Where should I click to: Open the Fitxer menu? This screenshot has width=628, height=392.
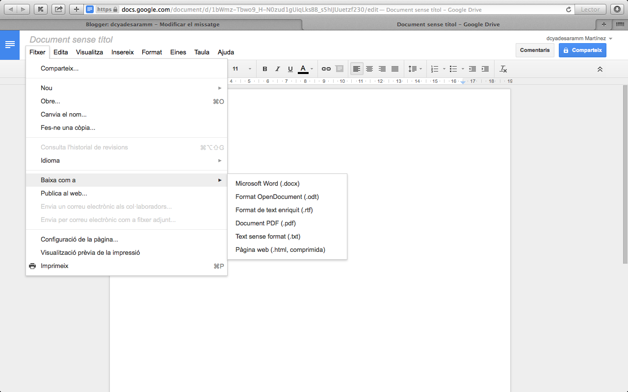(x=37, y=52)
